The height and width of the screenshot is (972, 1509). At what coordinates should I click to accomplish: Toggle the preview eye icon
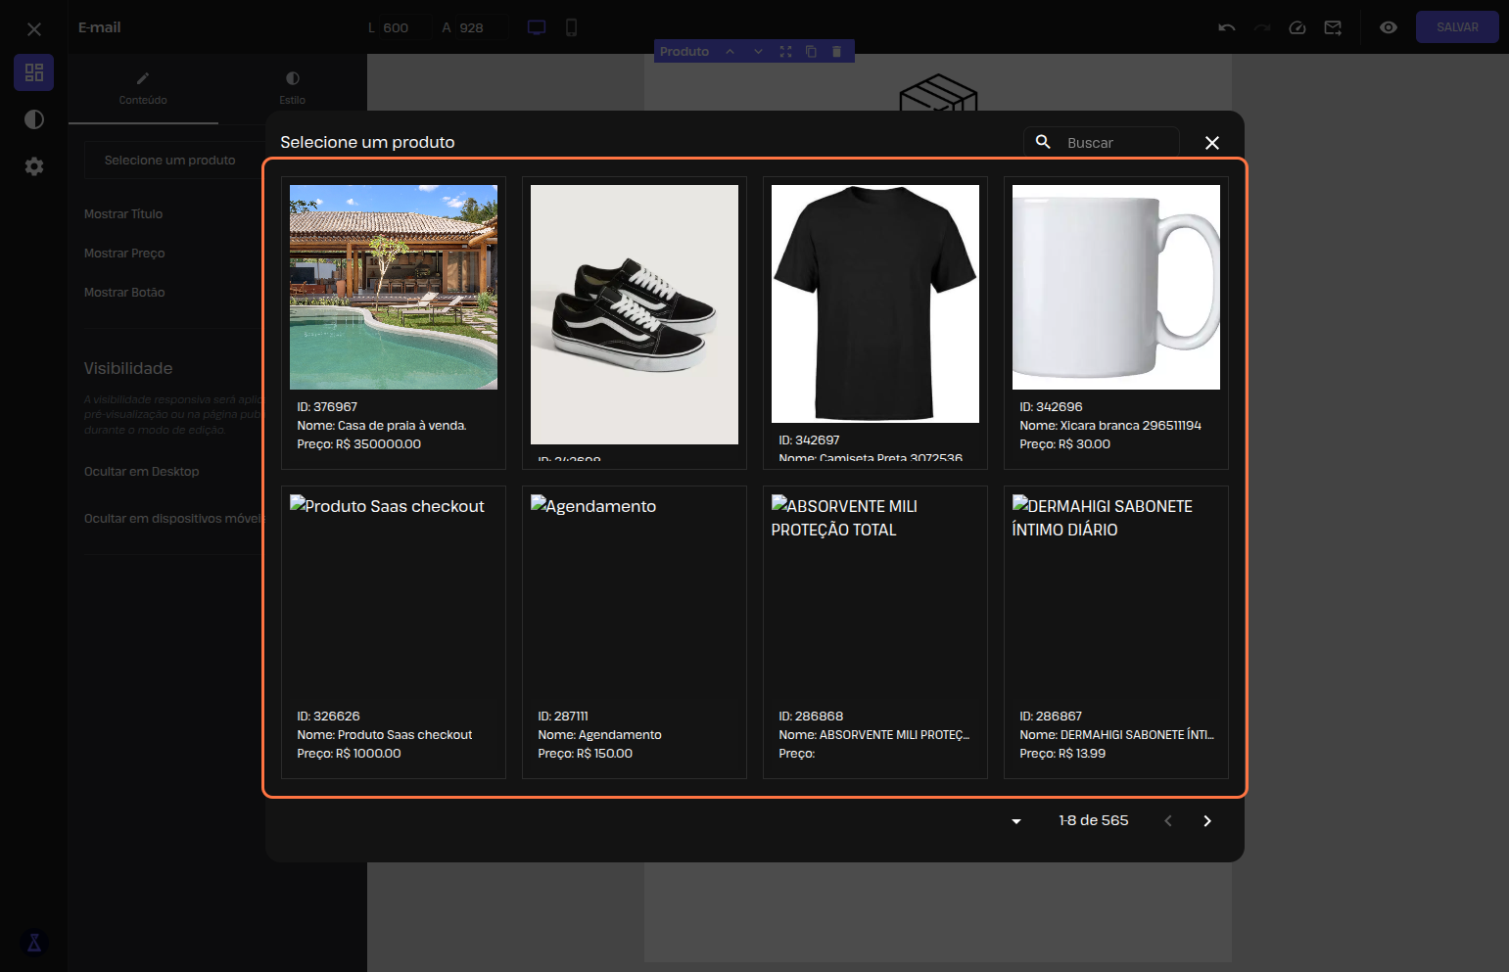pyautogui.click(x=1388, y=27)
